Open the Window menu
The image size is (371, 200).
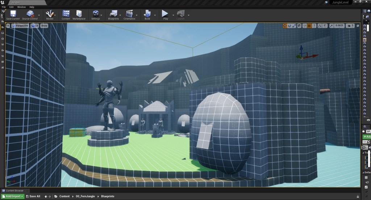(x=21, y=7)
